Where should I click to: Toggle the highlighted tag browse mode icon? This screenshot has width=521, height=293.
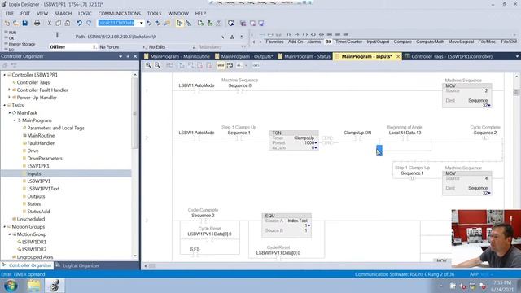(179, 23)
